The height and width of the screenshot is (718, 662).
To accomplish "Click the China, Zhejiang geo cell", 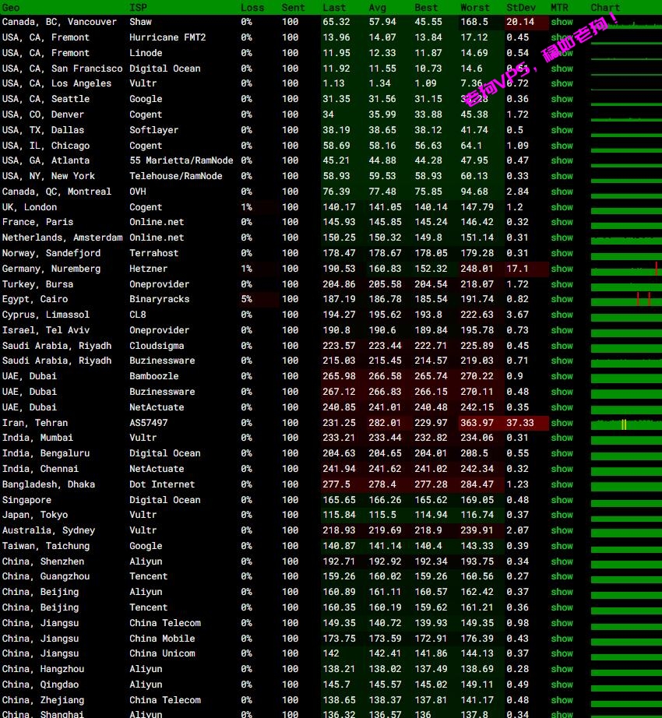I will pyautogui.click(x=43, y=701).
